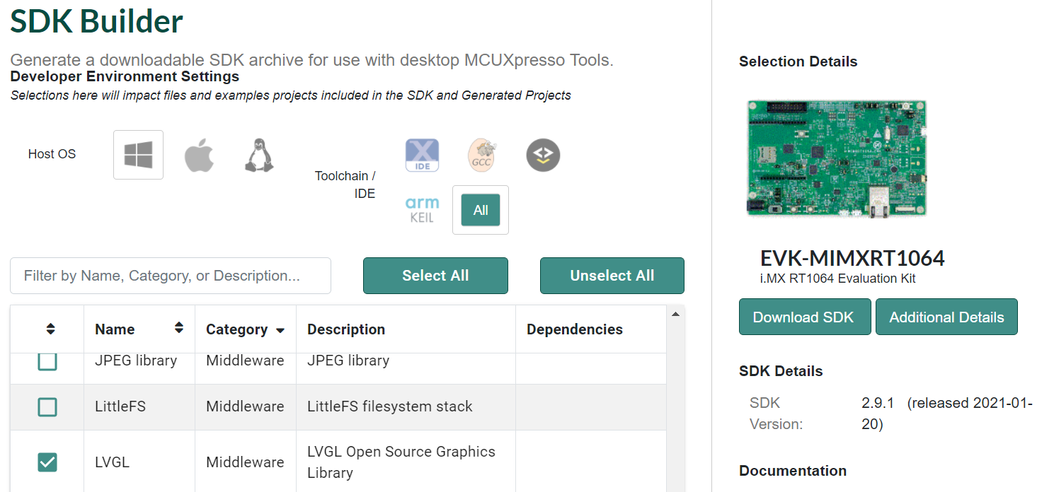Uncheck the LVGL graphics library
This screenshot has width=1054, height=492.
47,462
